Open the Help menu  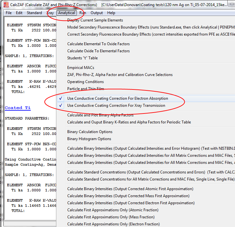tap(111, 13)
